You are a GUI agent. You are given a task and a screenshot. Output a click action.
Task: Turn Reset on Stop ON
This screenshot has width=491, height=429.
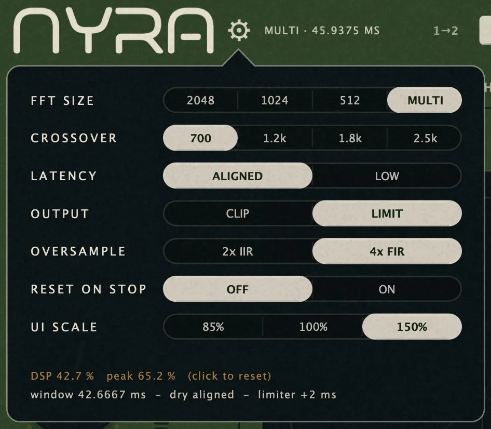(387, 289)
